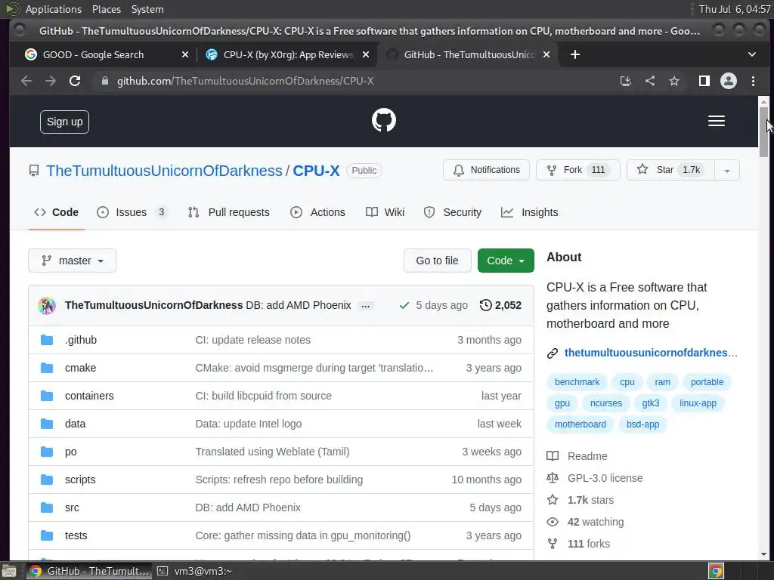Viewport: 774px width, 580px height.
Task: Click the GitHub octocat logo
Action: pos(383,120)
